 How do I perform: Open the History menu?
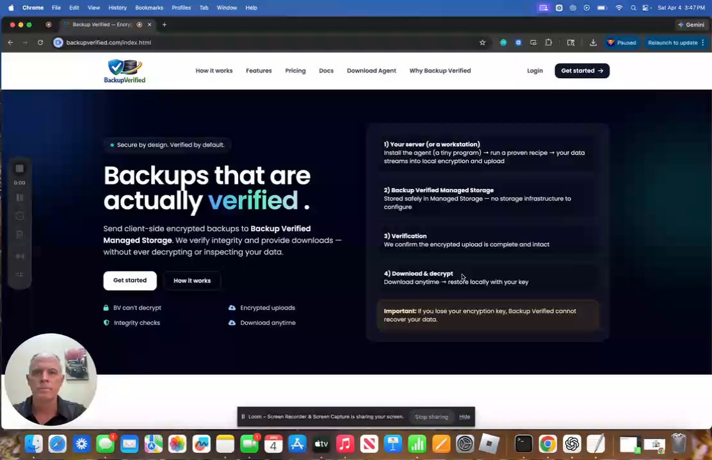tap(118, 8)
